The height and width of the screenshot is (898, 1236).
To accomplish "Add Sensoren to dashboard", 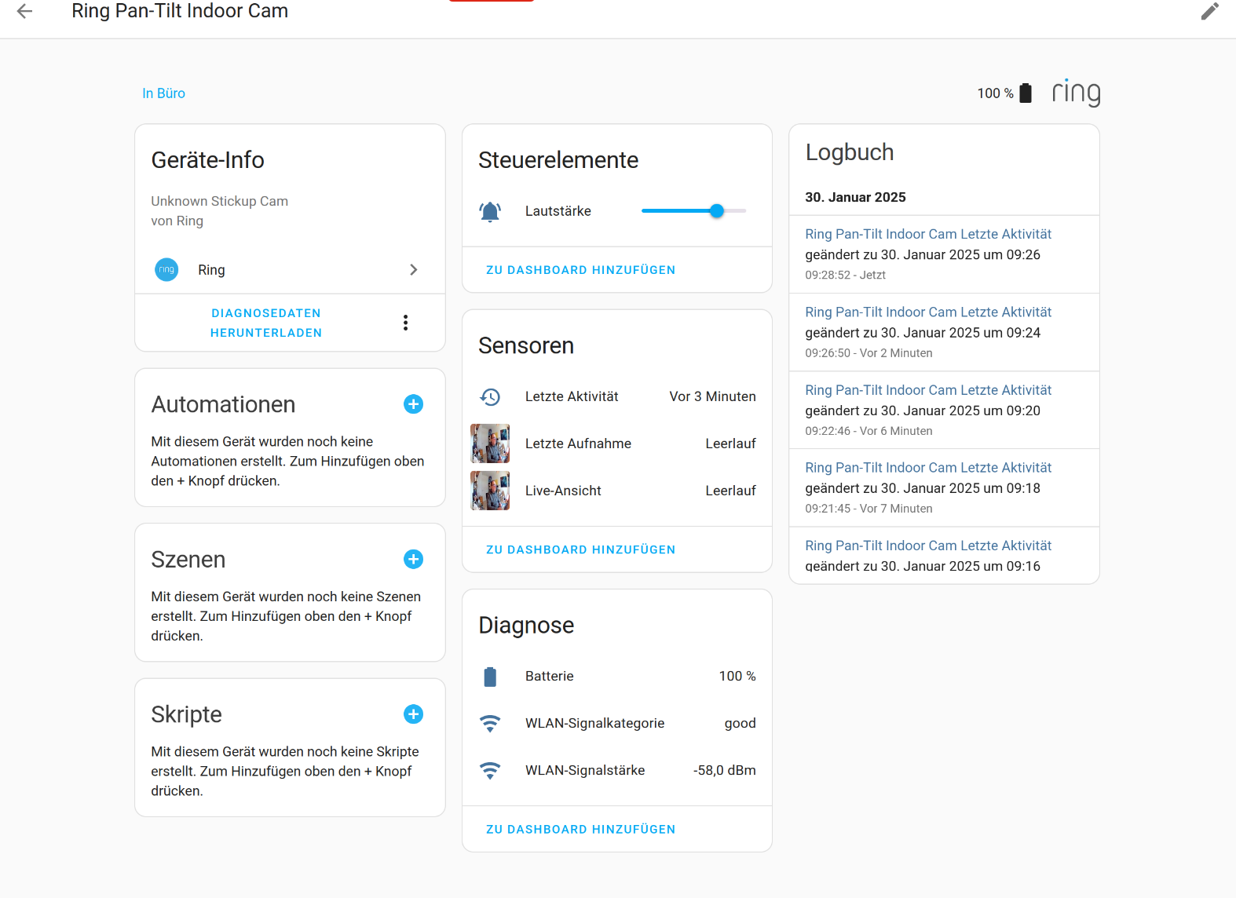I will pyautogui.click(x=581, y=549).
